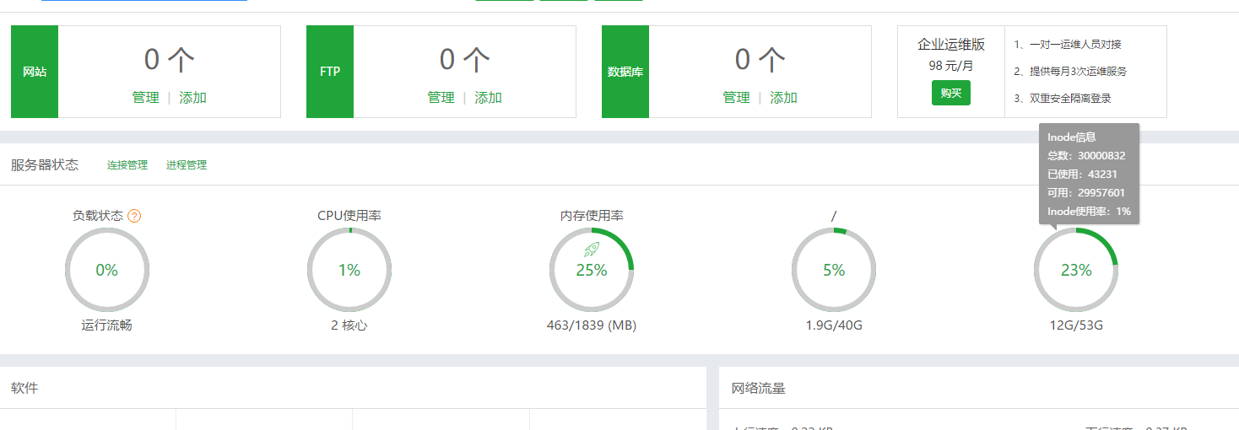This screenshot has height=430, width=1239.
Task: Click the 双重安全隔离登录 feature text
Action: tap(1070, 98)
